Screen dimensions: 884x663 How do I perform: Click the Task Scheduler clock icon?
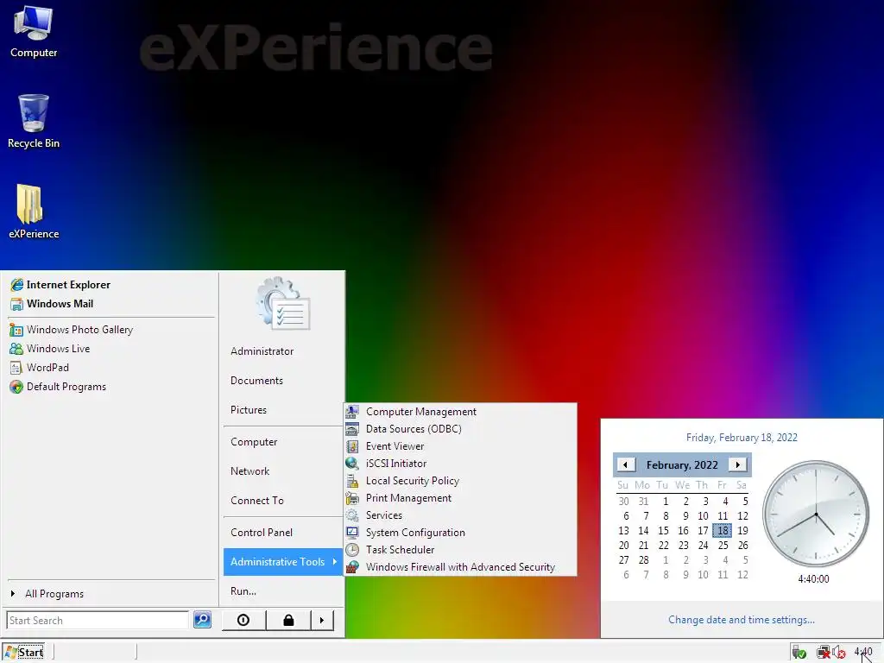[x=352, y=550]
